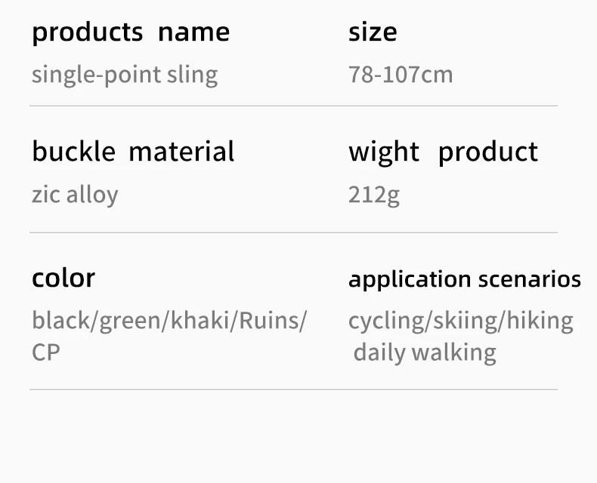Click the word "green" in the color list
This screenshot has width=597, height=483.
click(x=130, y=320)
